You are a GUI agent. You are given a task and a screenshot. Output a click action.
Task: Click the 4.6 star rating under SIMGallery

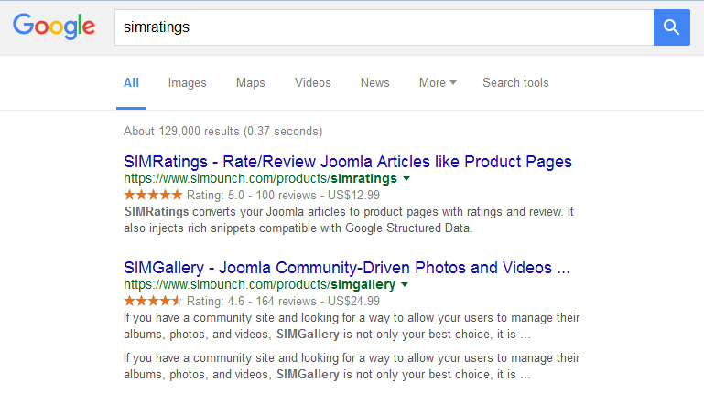pyautogui.click(x=153, y=301)
